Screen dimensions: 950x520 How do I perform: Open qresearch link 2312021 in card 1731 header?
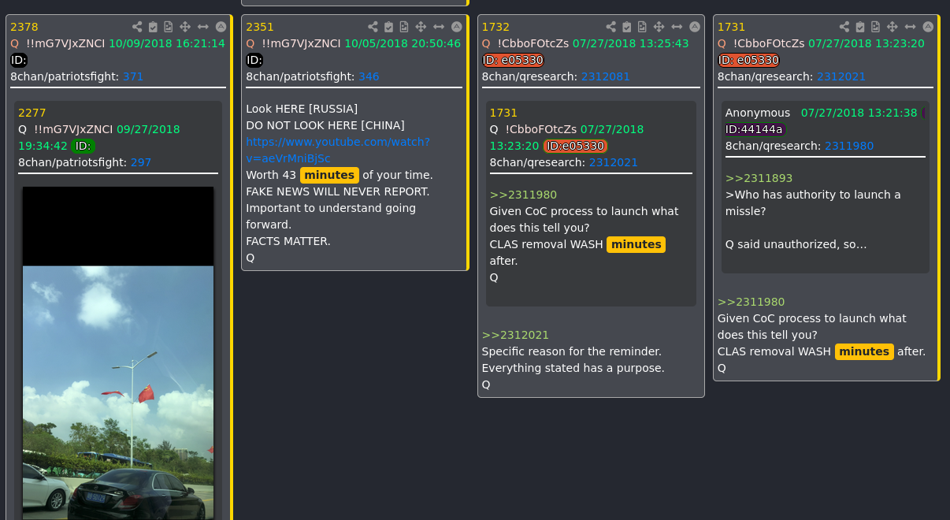point(841,76)
